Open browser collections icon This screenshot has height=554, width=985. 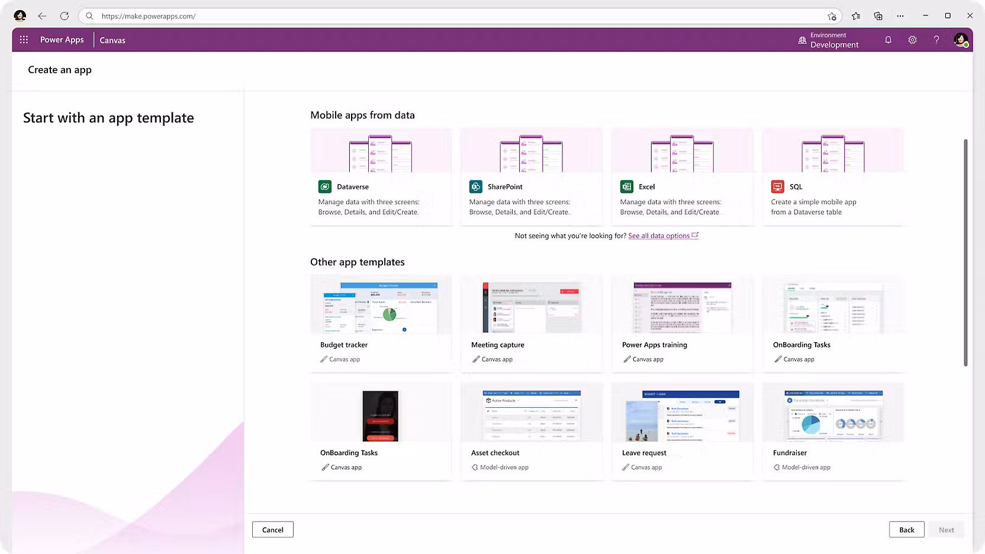[878, 16]
